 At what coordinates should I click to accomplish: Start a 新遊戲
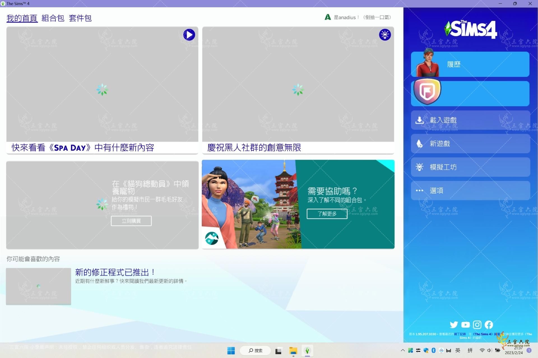(x=470, y=144)
